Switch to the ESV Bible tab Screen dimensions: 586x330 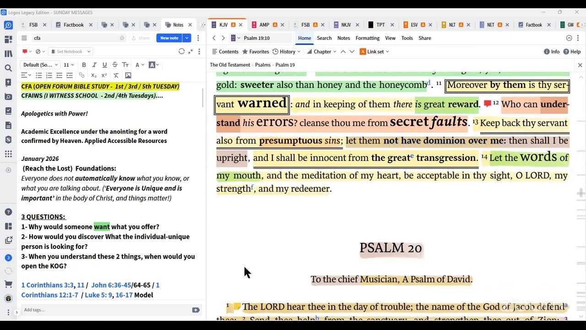pos(414,25)
